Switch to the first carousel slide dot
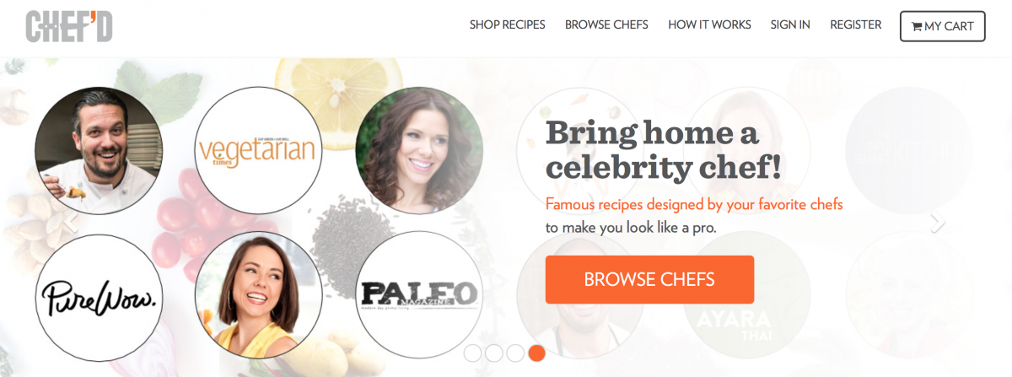Viewport: 1012px width, 377px height. (x=472, y=353)
